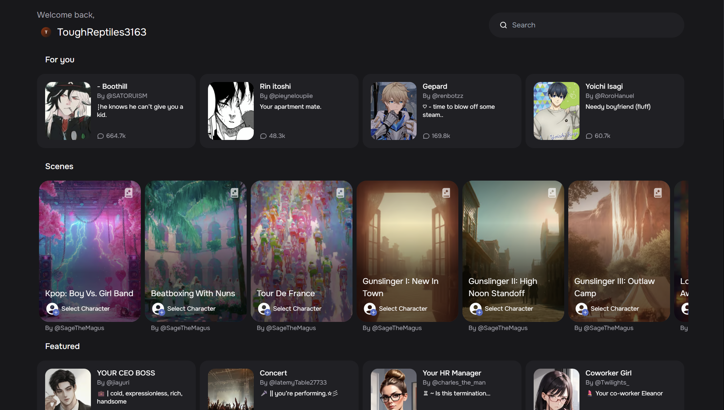Select Character for Beatboxing With Nuns
Image resolution: width=724 pixels, height=410 pixels.
tap(191, 309)
